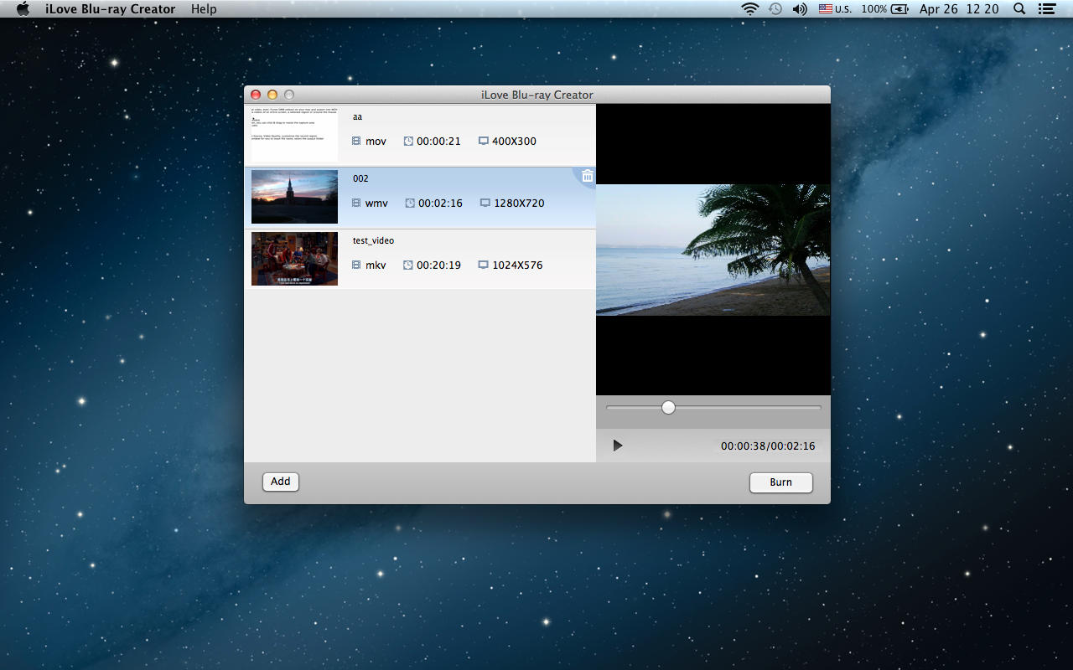Screen dimensions: 1073x670
Task: Click the volume speaker icon in menu bar
Action: coord(800,9)
